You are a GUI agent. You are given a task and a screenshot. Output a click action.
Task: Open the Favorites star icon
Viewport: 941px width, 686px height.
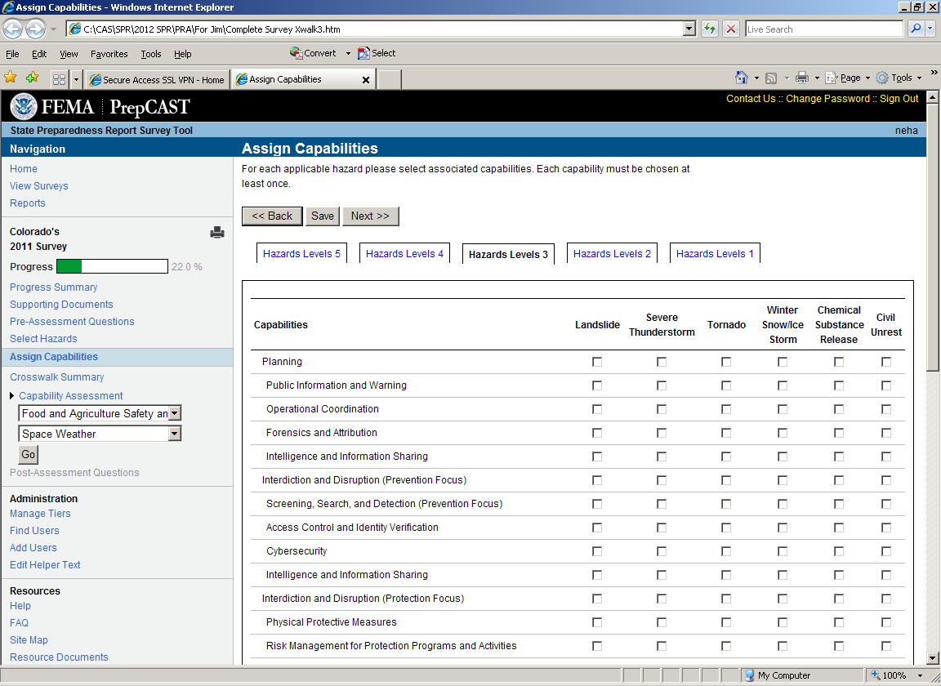[11, 78]
